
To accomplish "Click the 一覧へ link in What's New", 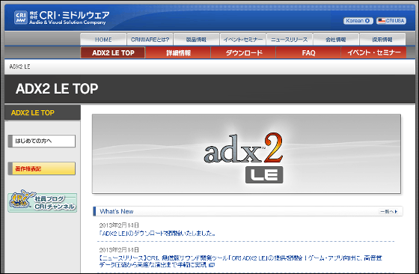I will click(389, 211).
